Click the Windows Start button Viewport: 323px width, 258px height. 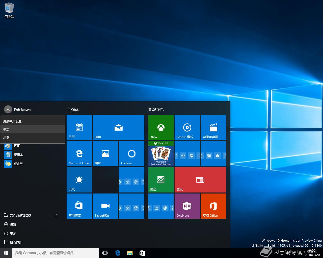(6, 253)
